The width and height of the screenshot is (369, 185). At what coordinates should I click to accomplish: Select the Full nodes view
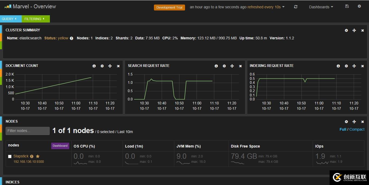pos(343,129)
